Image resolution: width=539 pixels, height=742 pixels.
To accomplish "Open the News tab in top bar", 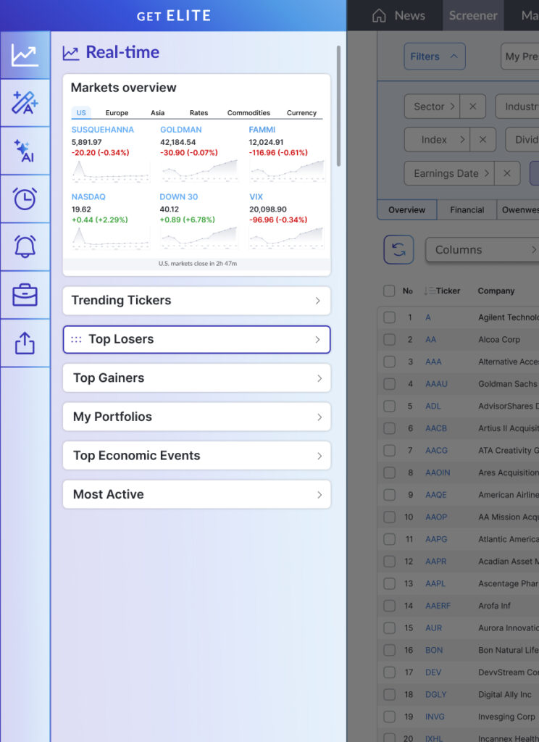I will click(x=410, y=16).
